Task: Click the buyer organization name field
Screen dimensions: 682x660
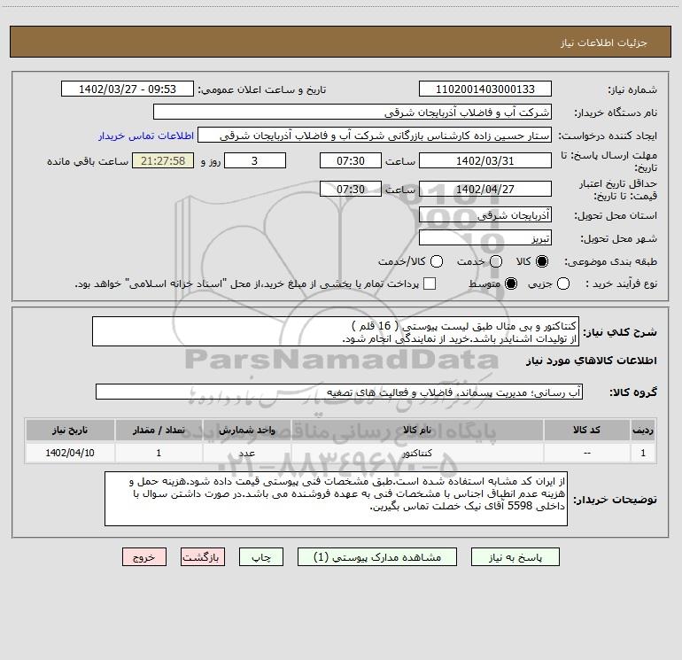Action: 353,113
